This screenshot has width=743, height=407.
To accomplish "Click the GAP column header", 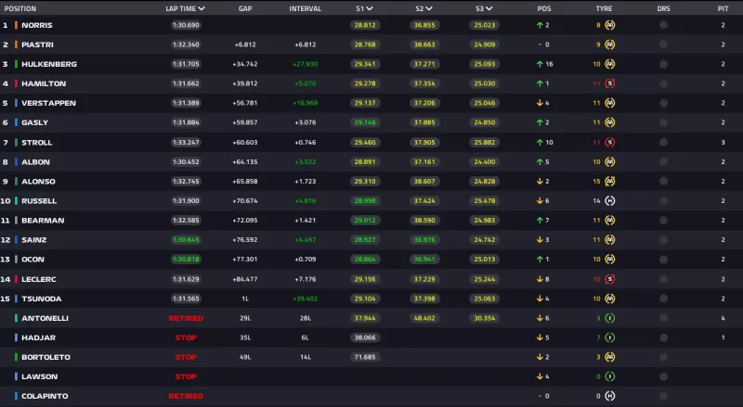I will click(245, 8).
